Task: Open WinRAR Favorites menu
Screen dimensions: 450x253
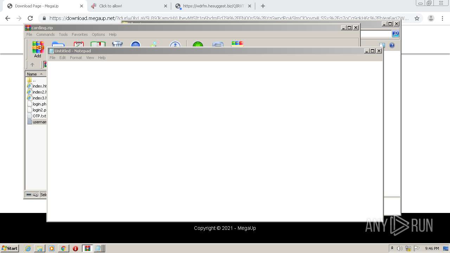Action: pos(80,34)
